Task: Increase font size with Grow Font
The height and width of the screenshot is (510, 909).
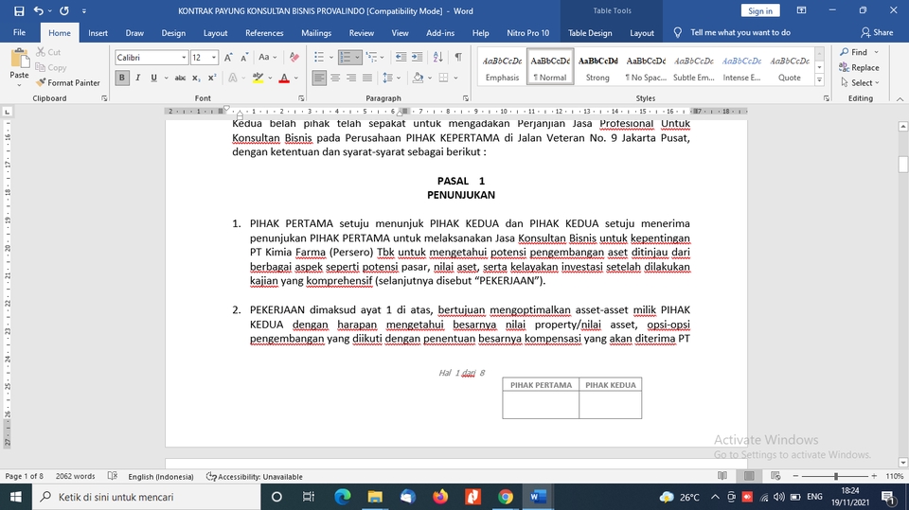Action: [x=228, y=58]
